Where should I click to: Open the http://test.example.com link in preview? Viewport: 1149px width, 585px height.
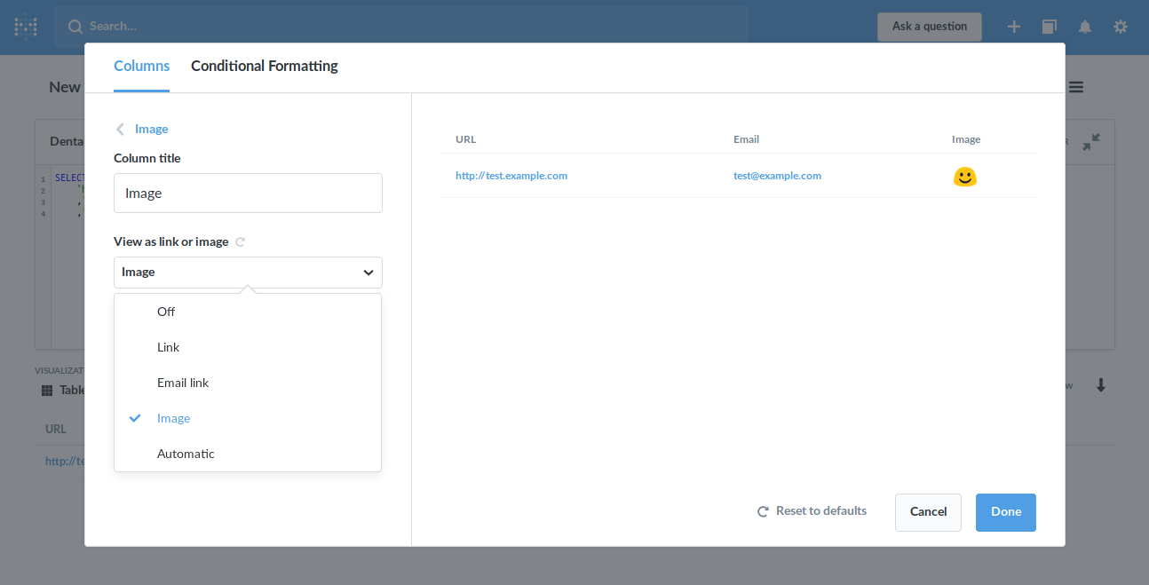pos(511,175)
